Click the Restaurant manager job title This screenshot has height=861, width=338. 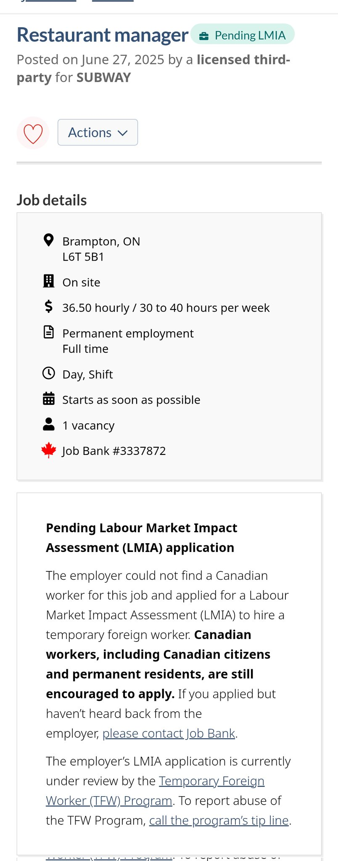[x=103, y=35]
